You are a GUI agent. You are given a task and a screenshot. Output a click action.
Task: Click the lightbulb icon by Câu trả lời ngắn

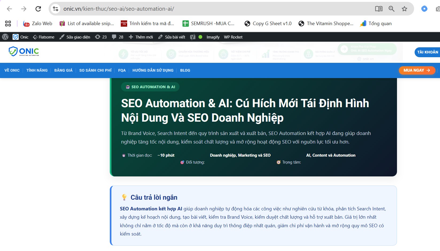coord(124,197)
